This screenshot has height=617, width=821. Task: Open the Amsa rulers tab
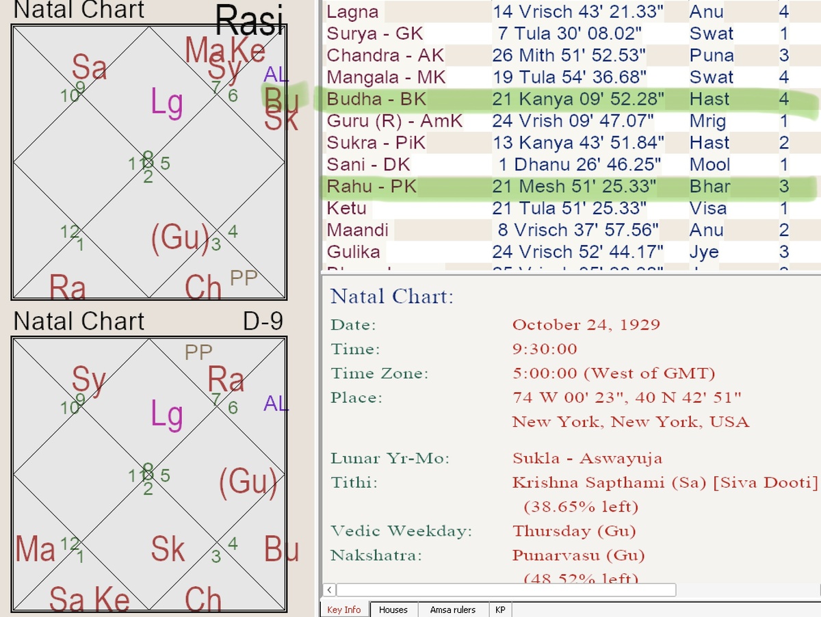452,609
